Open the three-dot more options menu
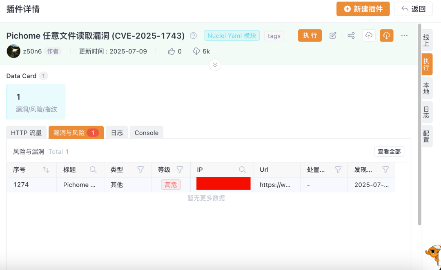 point(404,35)
